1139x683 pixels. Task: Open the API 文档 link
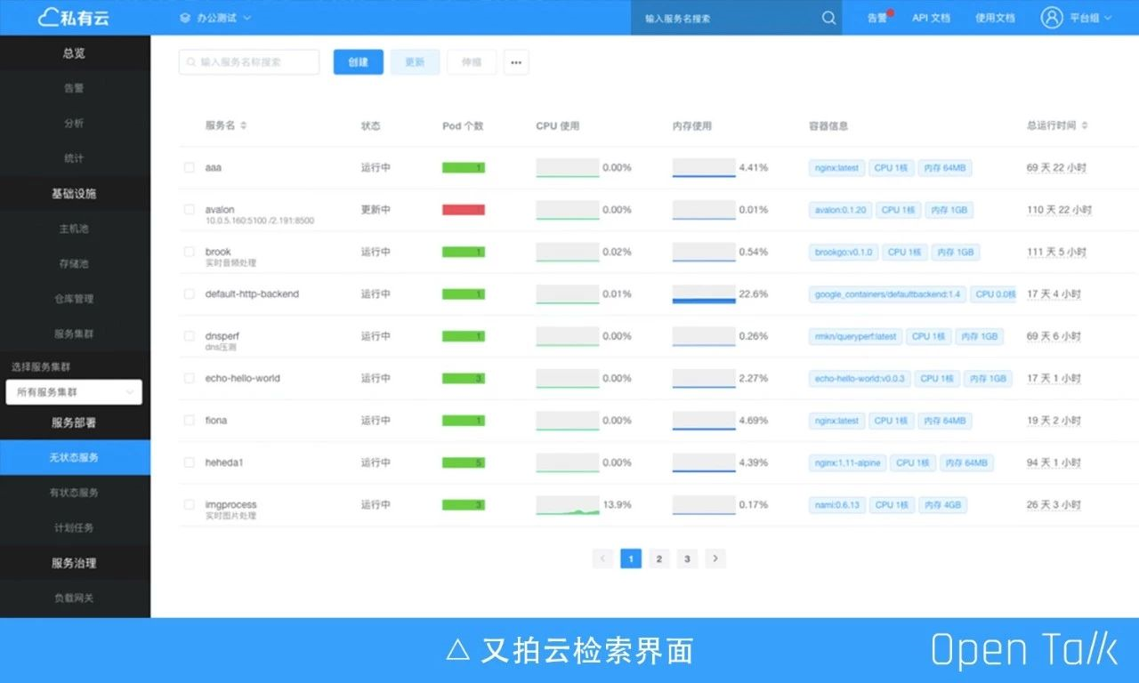932,18
